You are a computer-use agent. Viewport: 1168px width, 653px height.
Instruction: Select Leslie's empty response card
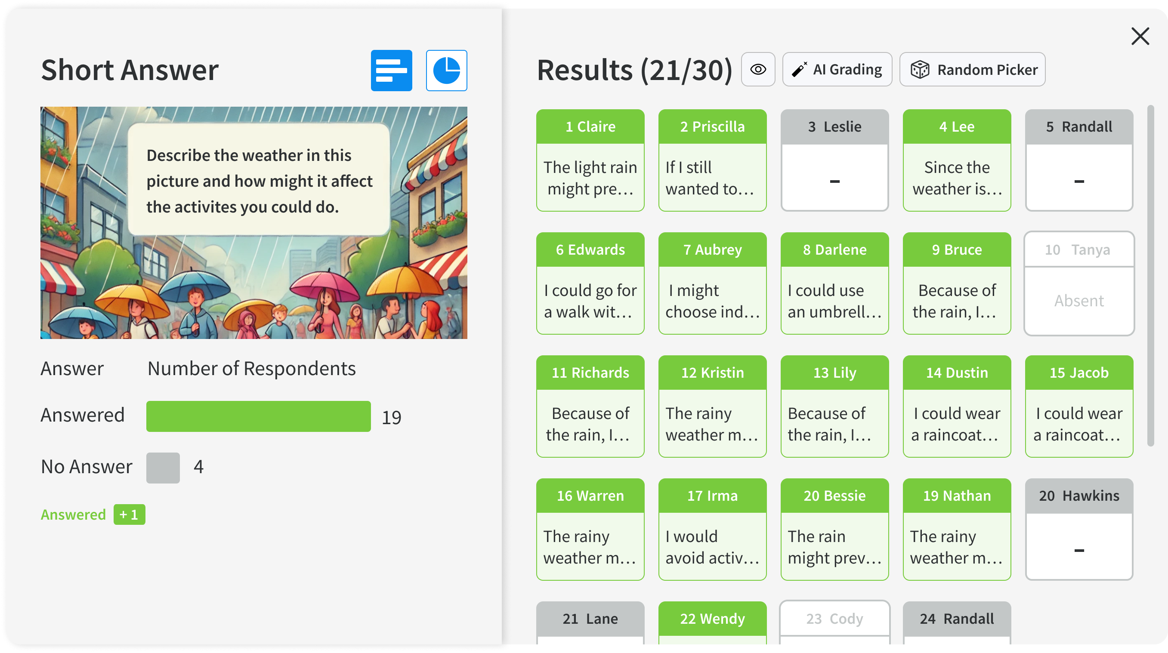click(834, 177)
